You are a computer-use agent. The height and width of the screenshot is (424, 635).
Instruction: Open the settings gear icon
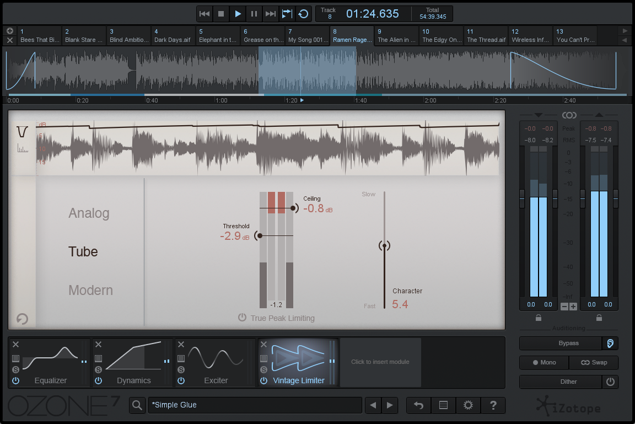tap(468, 405)
